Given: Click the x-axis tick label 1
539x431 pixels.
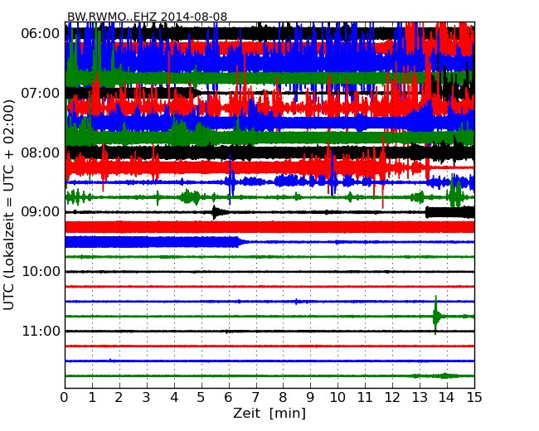Looking at the screenshot, I should [x=92, y=398].
